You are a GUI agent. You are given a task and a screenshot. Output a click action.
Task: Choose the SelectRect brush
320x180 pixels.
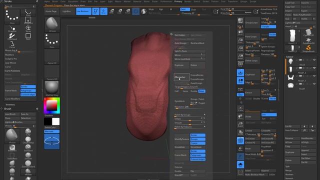12,156
